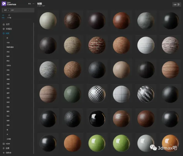Viewport: 183px width, 156px height.
Task: Select the 油漆 paint subcategory
Action: point(8,93)
